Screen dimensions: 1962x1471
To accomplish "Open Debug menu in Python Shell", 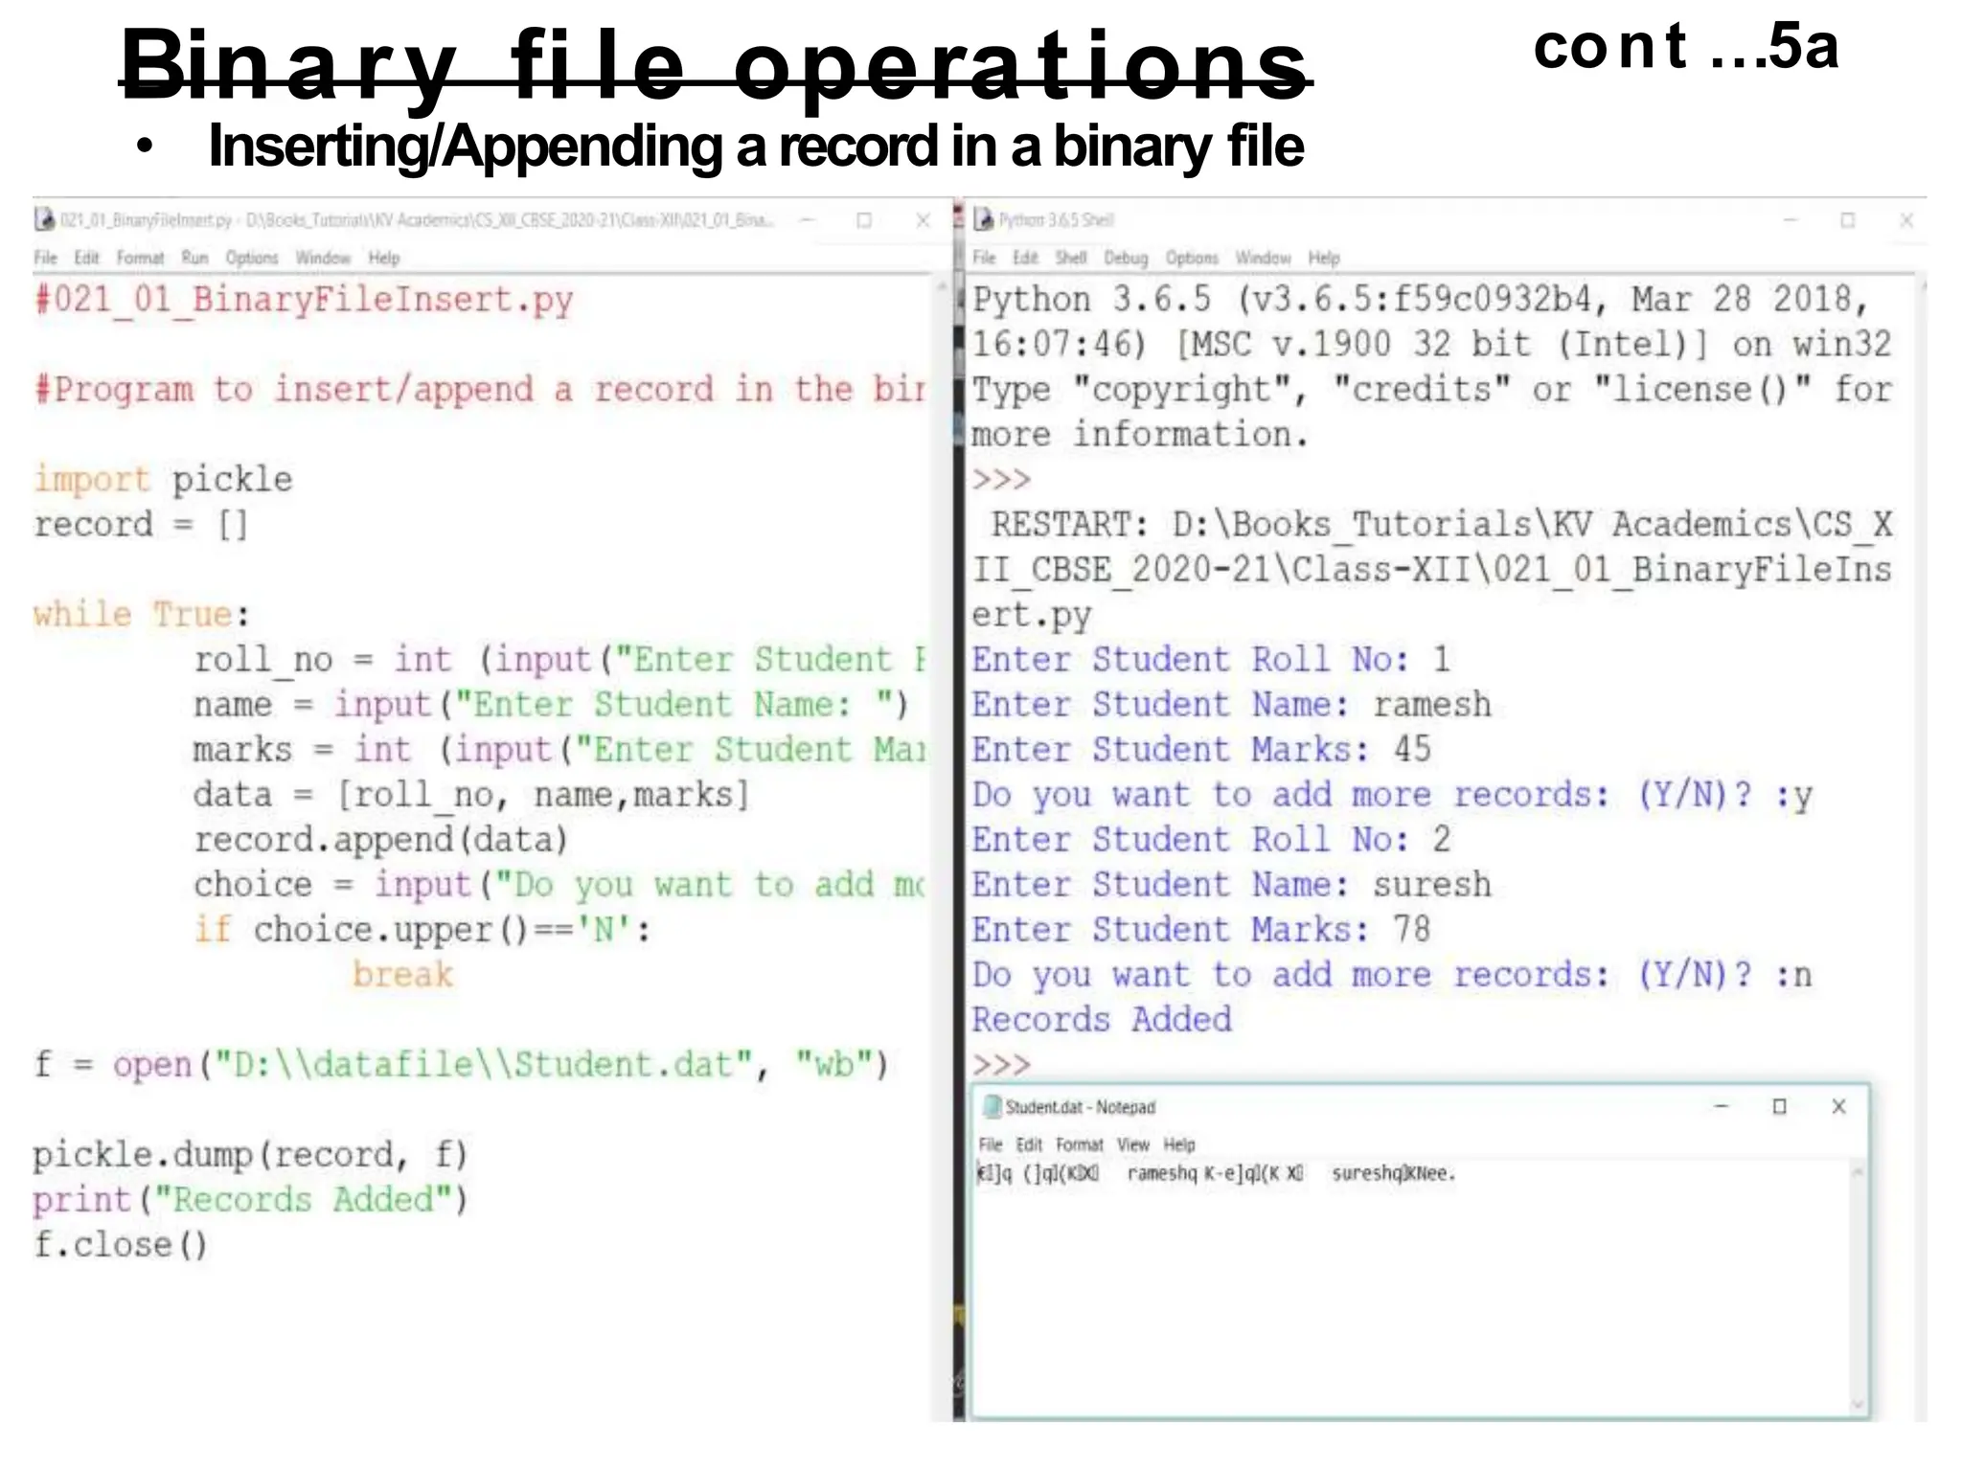I will click(x=1126, y=258).
